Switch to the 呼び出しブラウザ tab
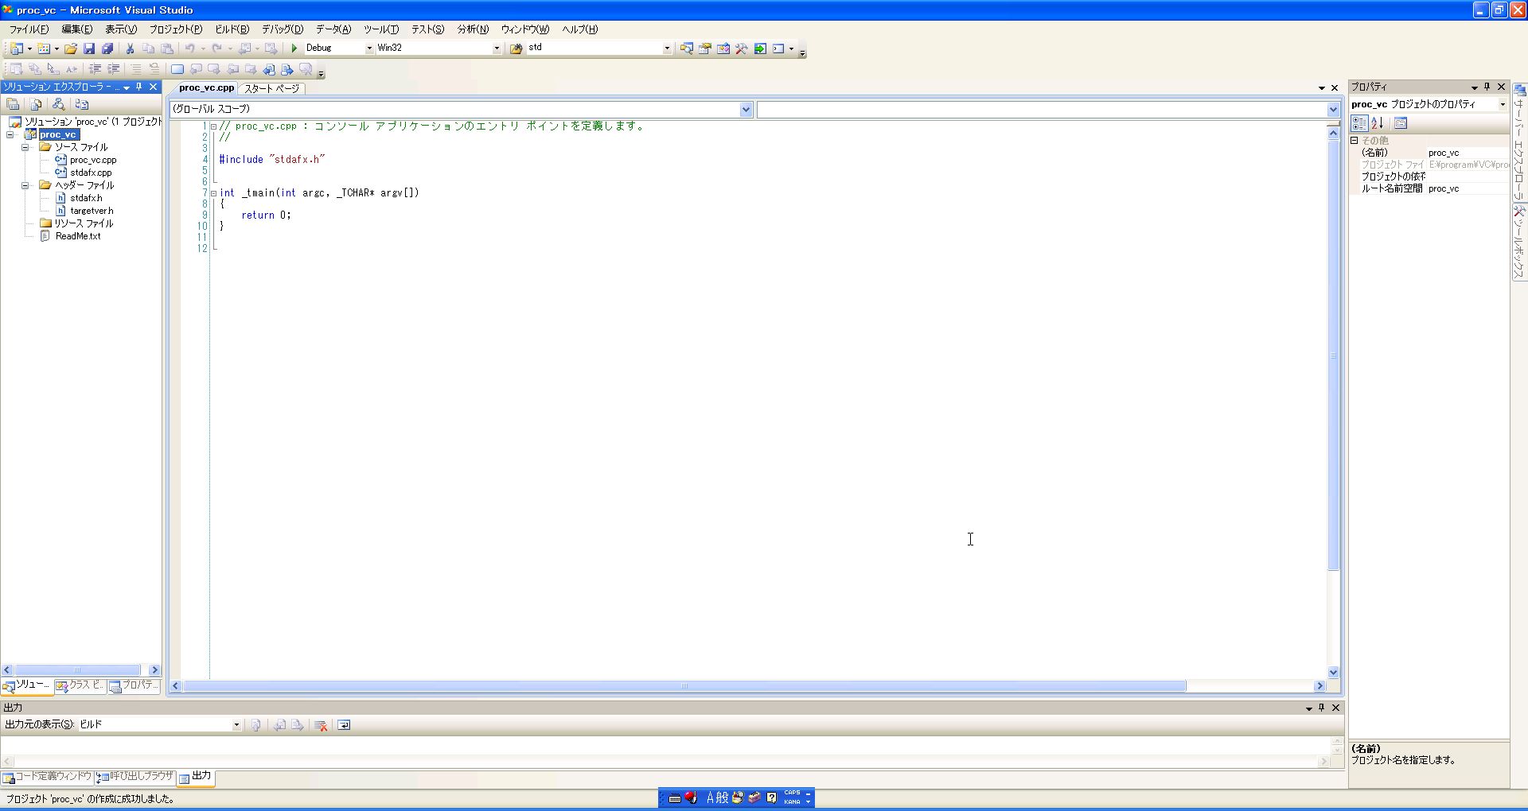This screenshot has height=811, width=1528. click(x=134, y=777)
